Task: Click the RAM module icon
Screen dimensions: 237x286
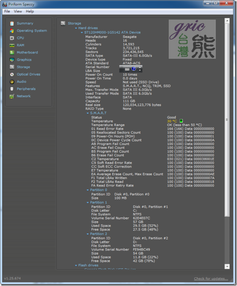Action: tap(12, 45)
